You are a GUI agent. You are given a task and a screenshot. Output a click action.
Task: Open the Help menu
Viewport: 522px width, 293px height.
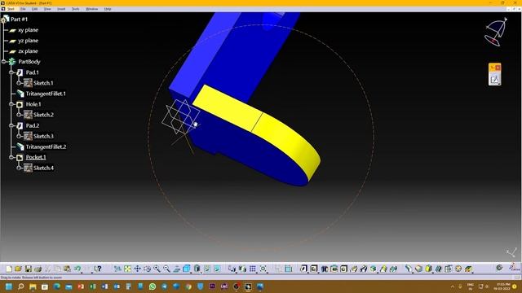pos(108,9)
